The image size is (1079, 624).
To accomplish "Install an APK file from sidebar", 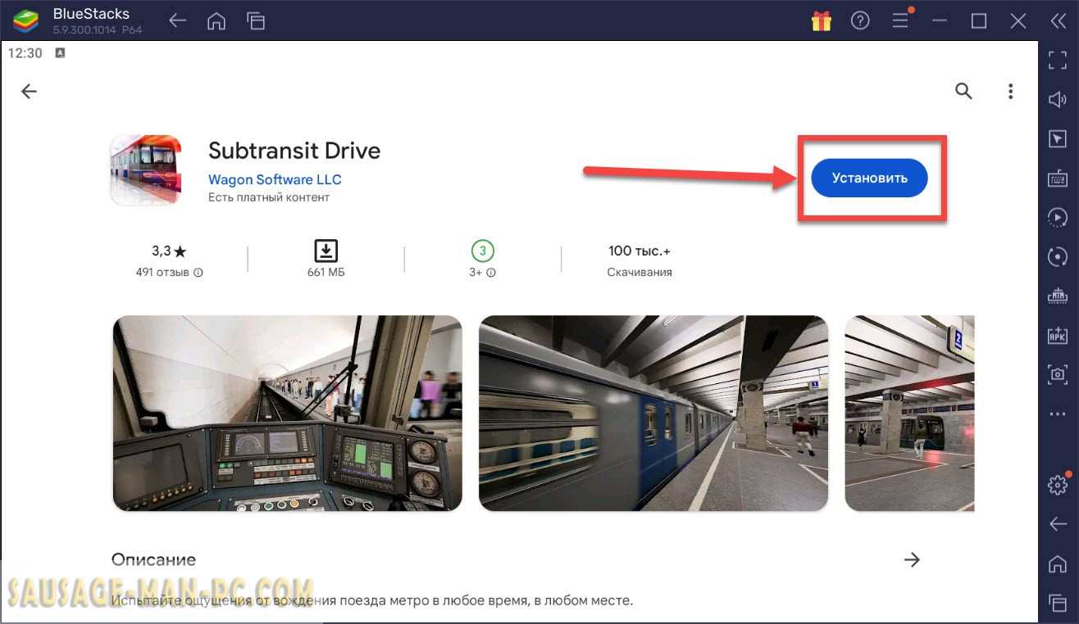I will click(1058, 335).
